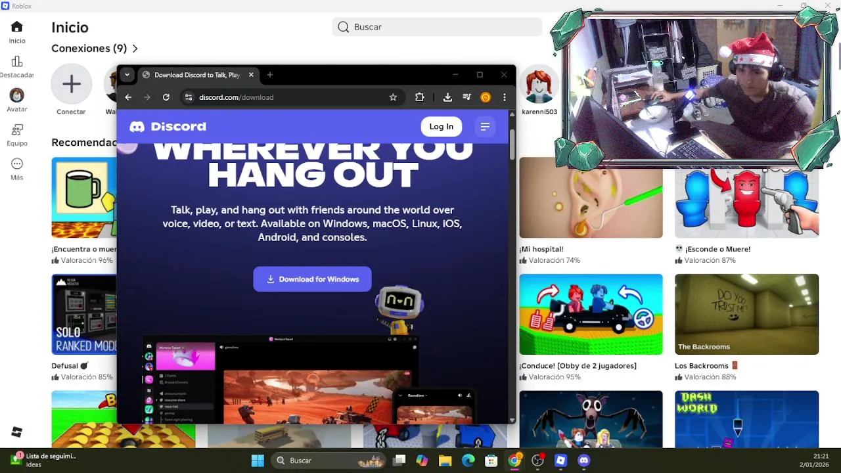Open Inicio in the Roblox sidebar
This screenshot has width=841, height=473.
tap(17, 32)
